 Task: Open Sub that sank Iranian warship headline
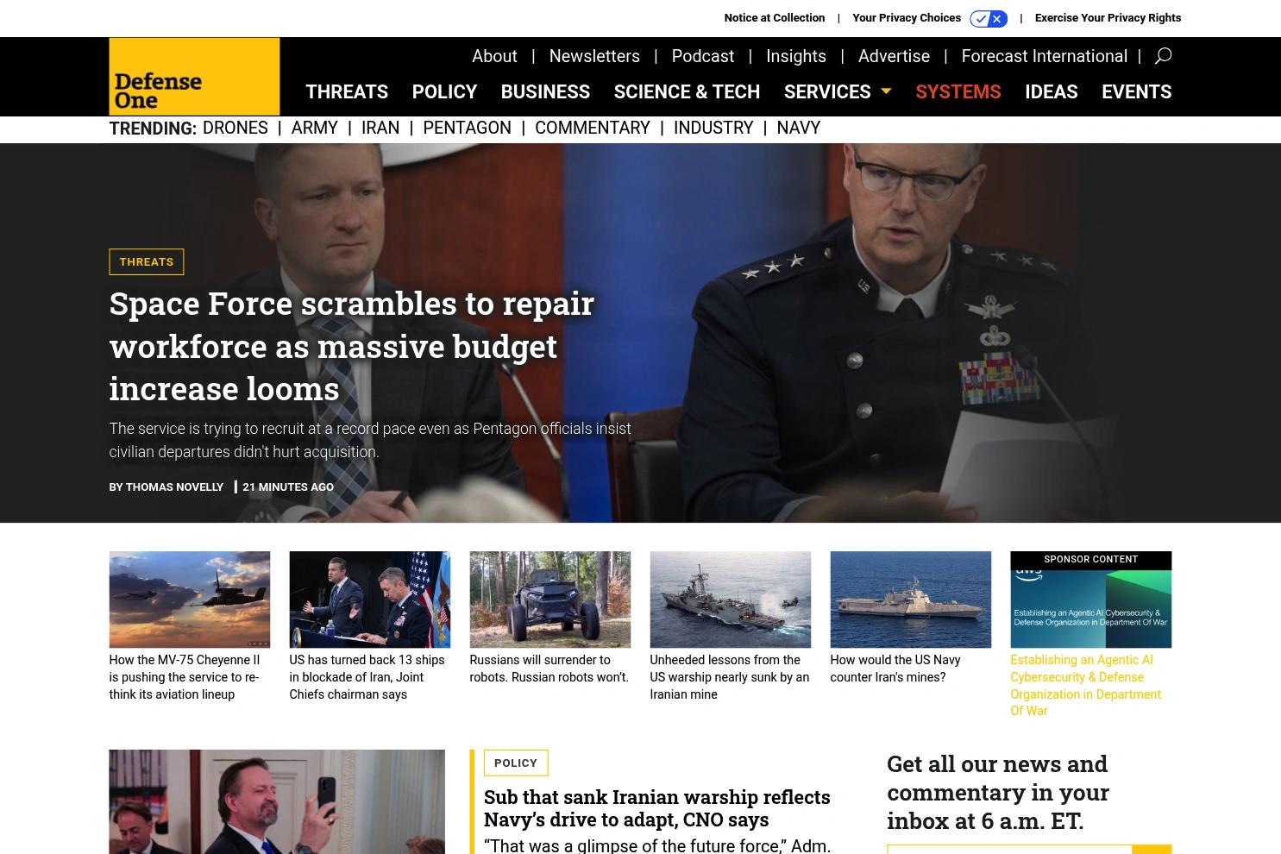656,808
